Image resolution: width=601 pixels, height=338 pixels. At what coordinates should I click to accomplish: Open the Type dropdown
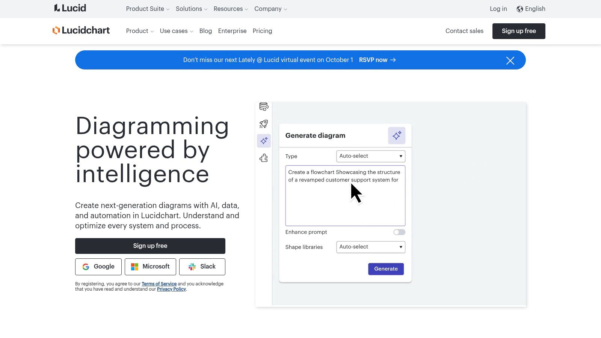(370, 156)
